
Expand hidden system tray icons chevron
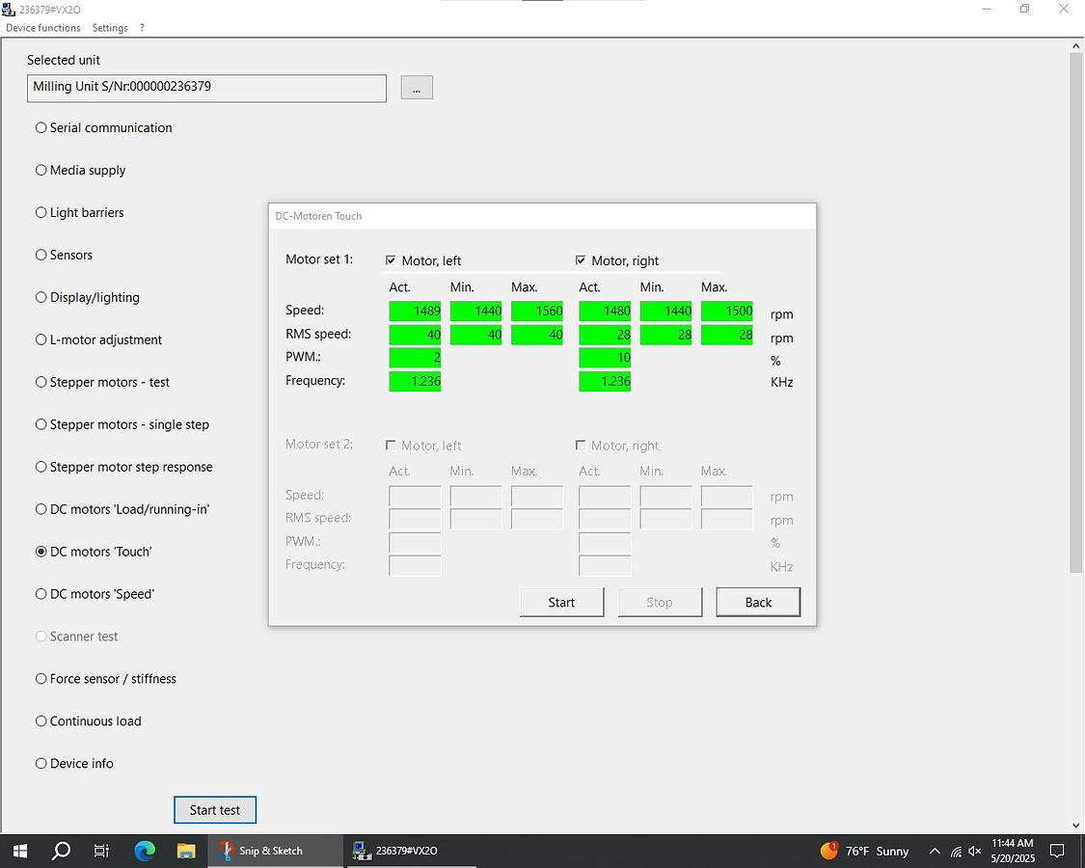pos(934,851)
